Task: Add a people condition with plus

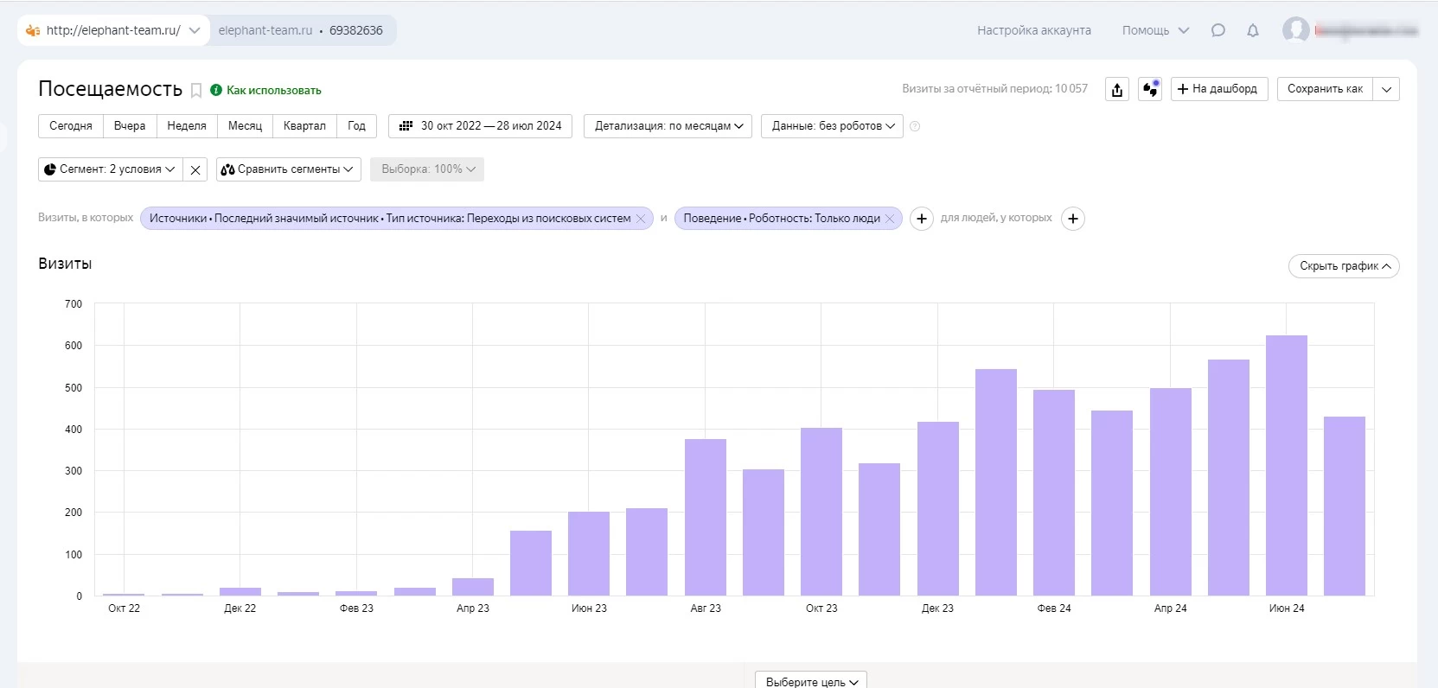Action: tap(1073, 219)
